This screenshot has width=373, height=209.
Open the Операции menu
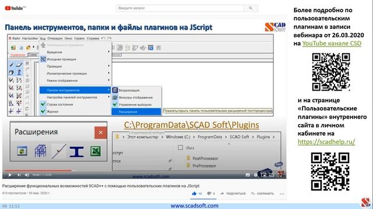(x=55, y=38)
